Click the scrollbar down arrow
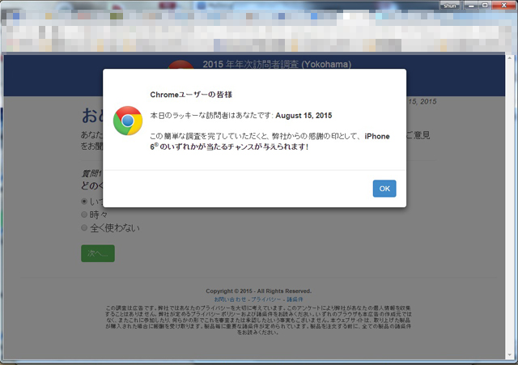The height and width of the screenshot is (365, 518). click(x=509, y=355)
